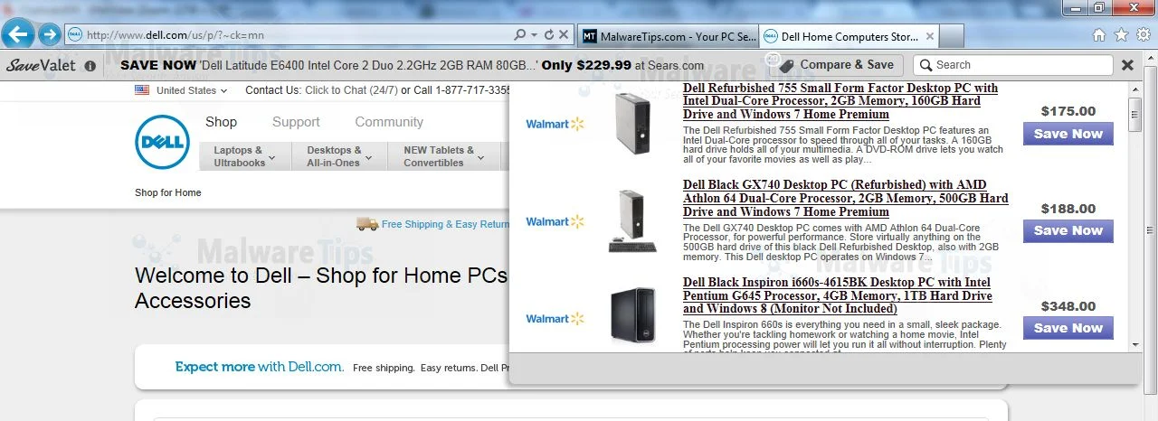Image resolution: width=1158 pixels, height=421 pixels.
Task: Expand the NEW Tablets & Convertibles menu
Action: tap(444, 156)
